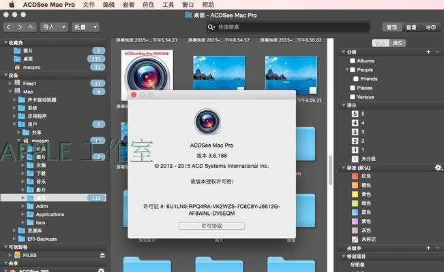Open the 图片 favorites folder icon
This screenshot has width=444, height=272.
tap(17, 51)
